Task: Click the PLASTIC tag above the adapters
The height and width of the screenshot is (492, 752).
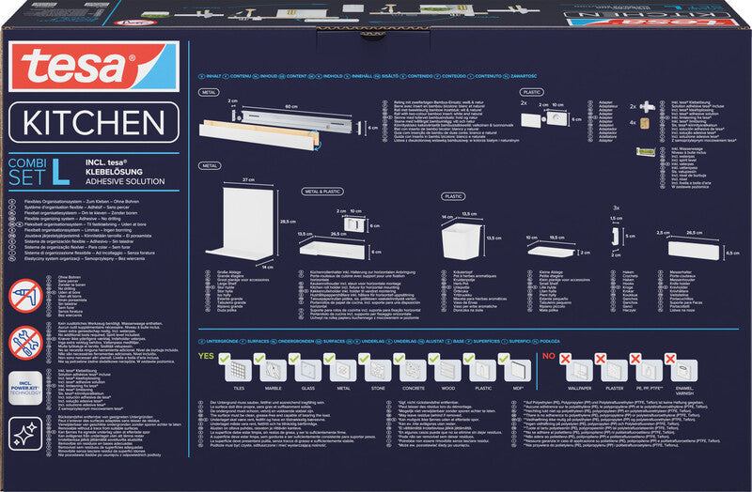Action: tap(531, 92)
